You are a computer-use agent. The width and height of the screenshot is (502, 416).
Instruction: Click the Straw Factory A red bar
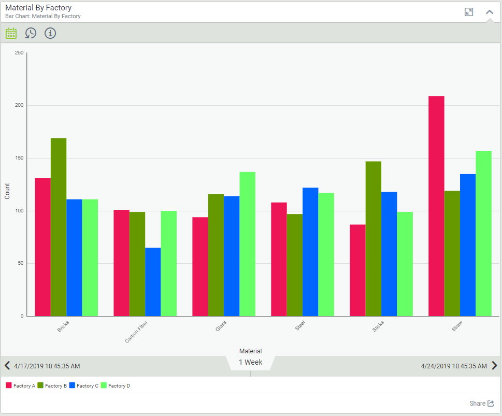pyautogui.click(x=436, y=206)
